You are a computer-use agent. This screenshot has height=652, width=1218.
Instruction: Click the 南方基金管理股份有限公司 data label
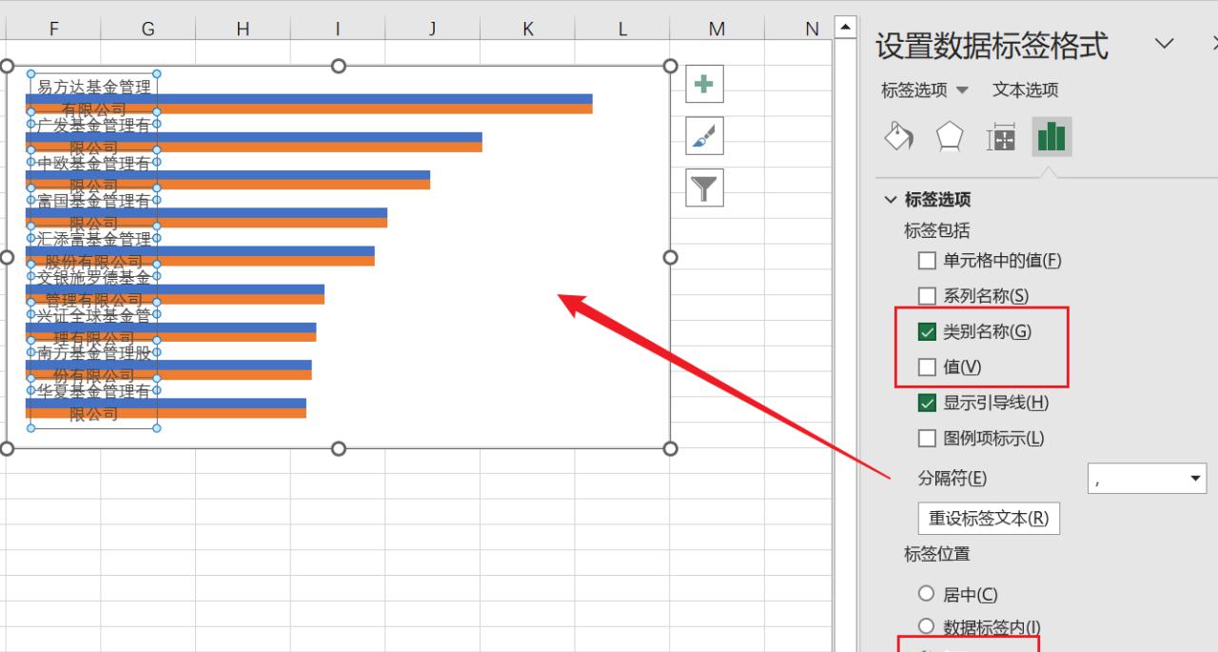coord(93,365)
